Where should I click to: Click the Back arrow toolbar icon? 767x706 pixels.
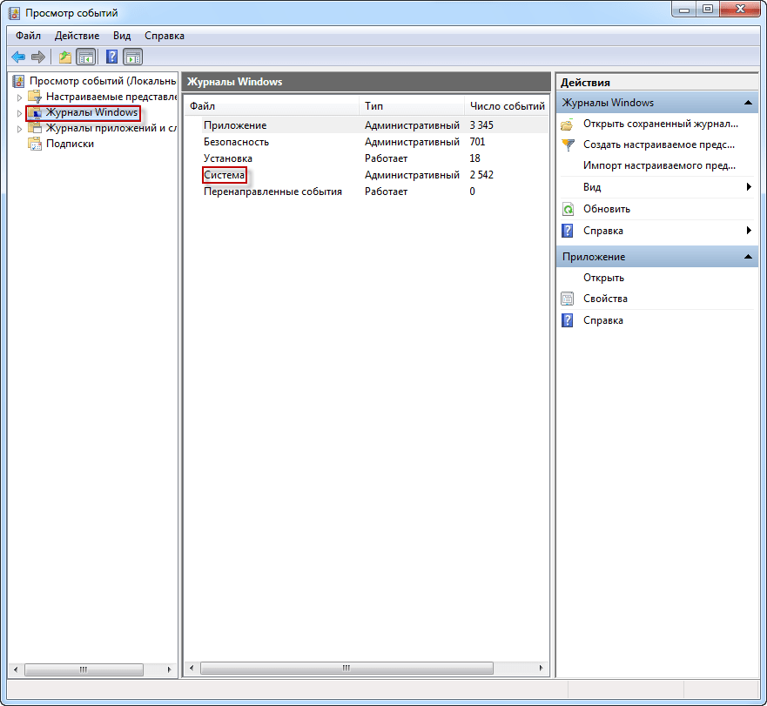click(17, 57)
